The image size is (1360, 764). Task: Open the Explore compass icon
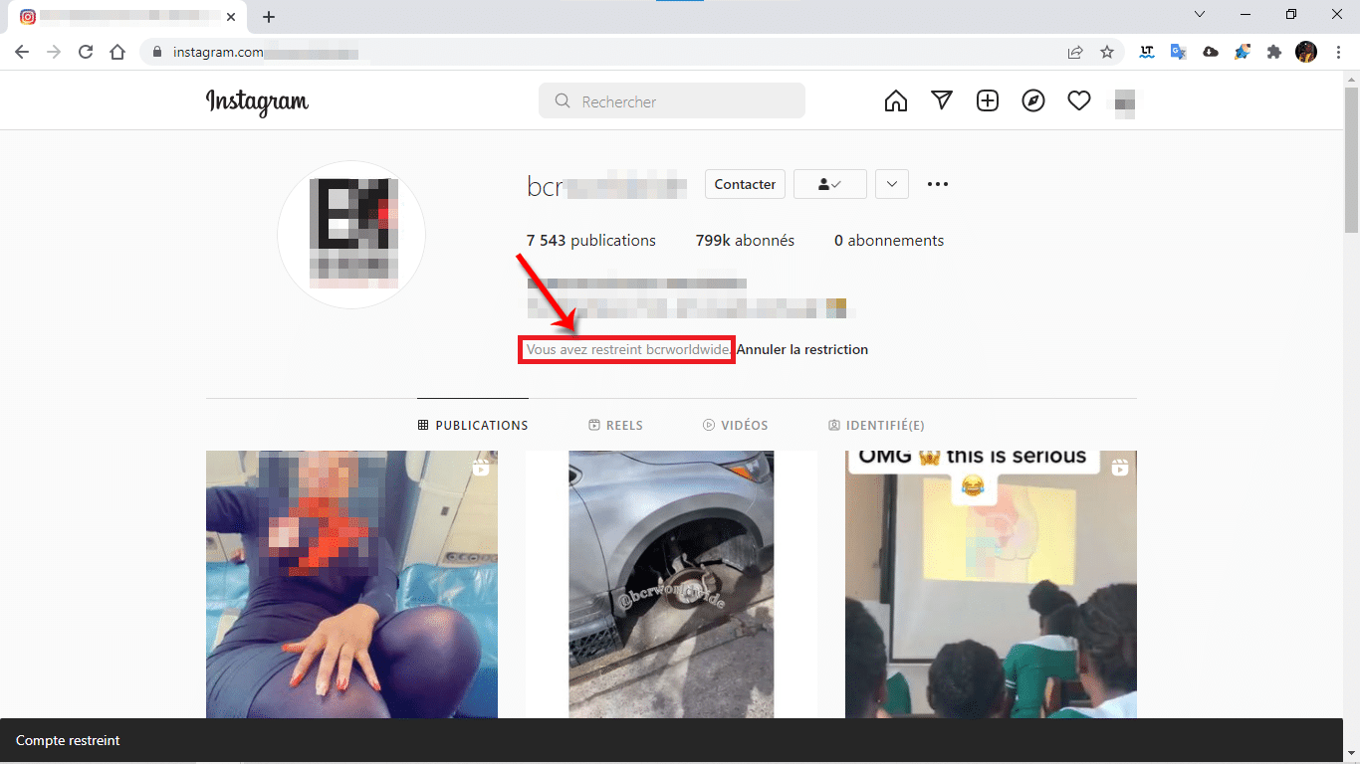1033,101
